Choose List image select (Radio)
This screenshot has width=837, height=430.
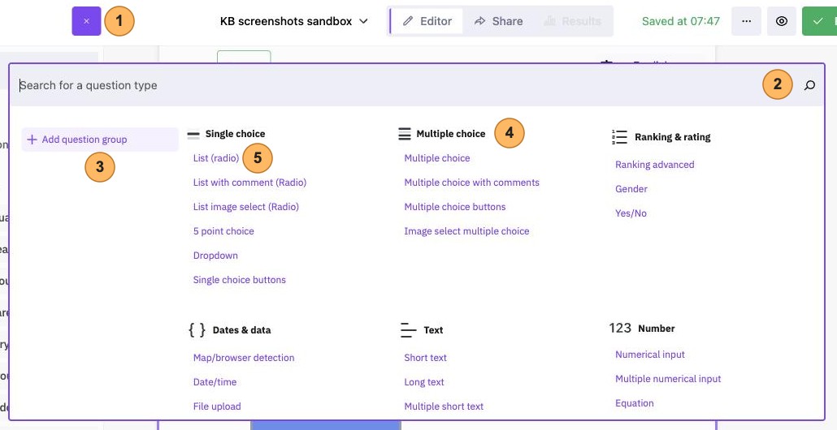tap(246, 207)
